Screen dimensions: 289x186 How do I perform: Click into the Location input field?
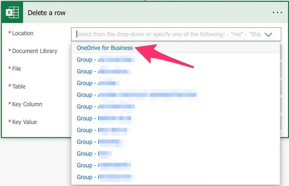click(167, 34)
